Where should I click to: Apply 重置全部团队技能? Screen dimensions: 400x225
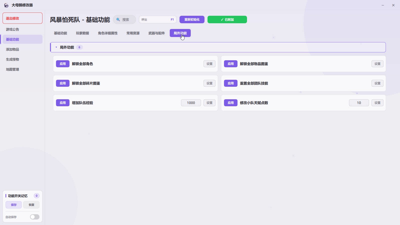click(x=231, y=83)
